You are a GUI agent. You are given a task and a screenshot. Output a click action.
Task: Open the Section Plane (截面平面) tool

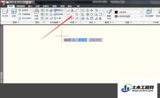109,14
